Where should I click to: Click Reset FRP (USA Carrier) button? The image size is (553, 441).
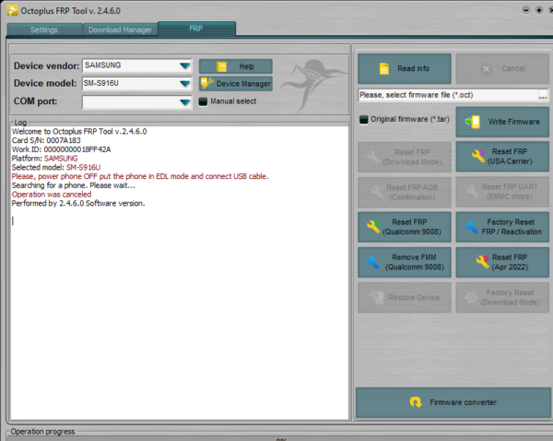(502, 157)
